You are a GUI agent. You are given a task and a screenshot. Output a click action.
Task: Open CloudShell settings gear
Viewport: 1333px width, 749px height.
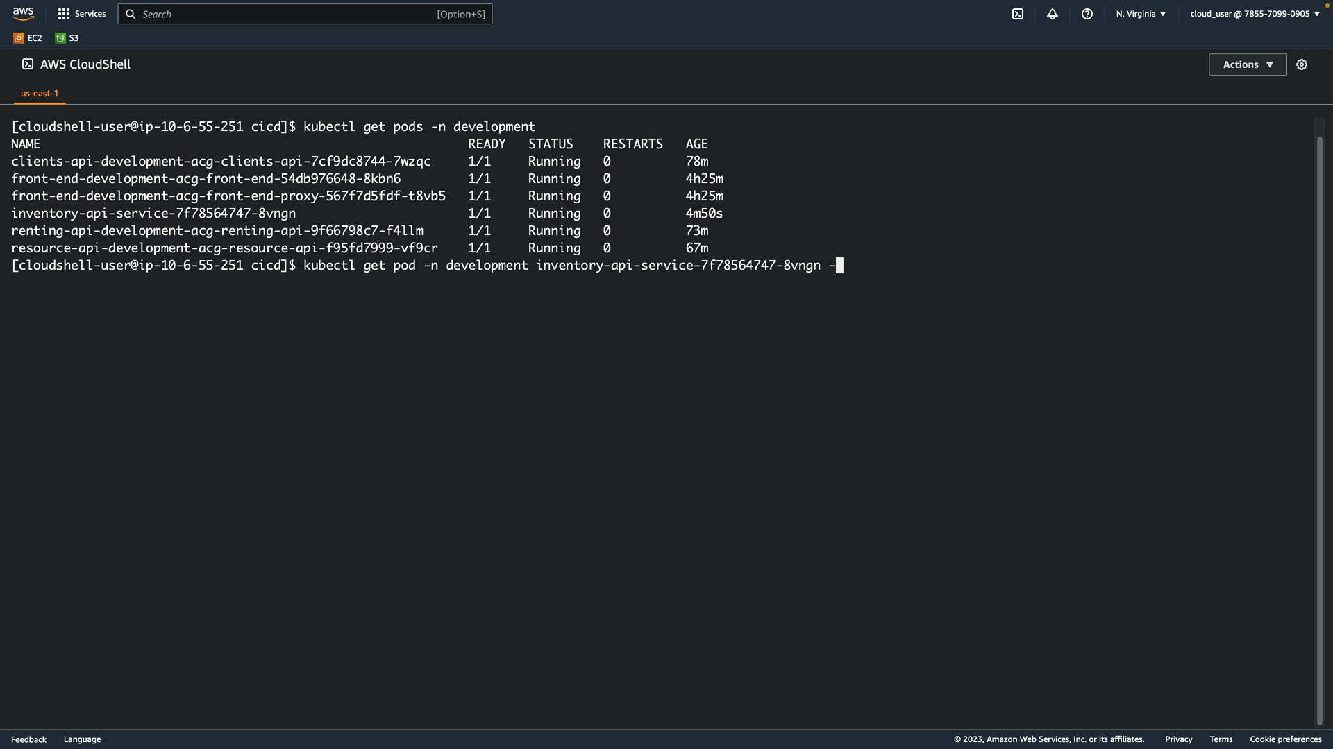[x=1301, y=64]
